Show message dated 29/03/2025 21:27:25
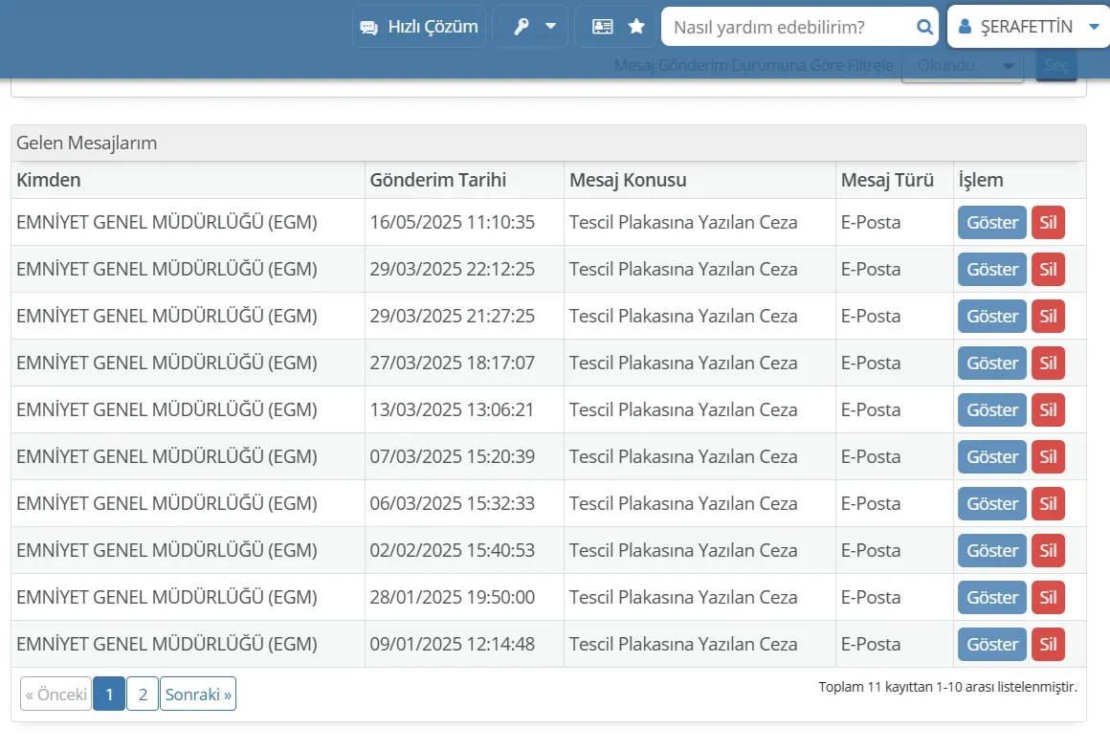This screenshot has height=750, width=1110. point(991,316)
